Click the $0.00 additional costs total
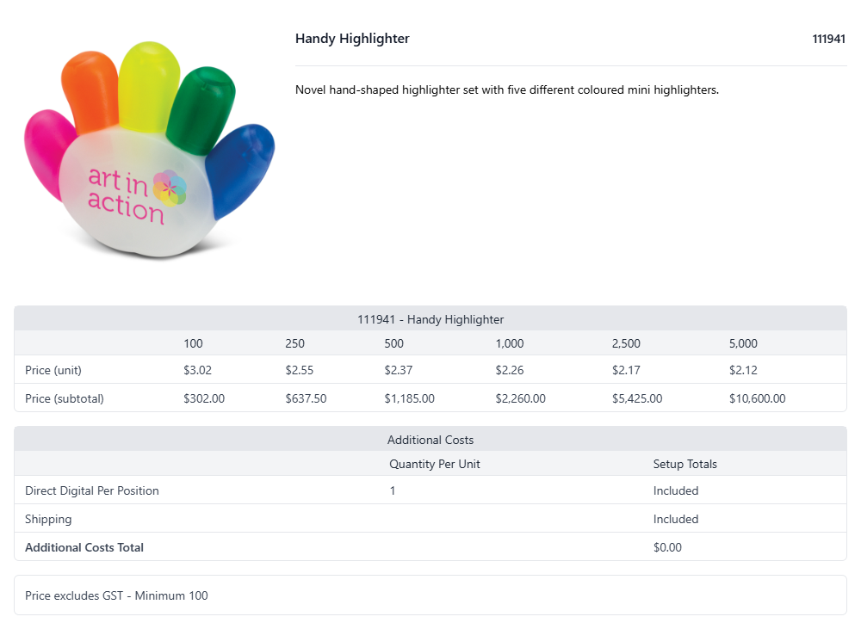This screenshot has height=629, width=861. 667,548
